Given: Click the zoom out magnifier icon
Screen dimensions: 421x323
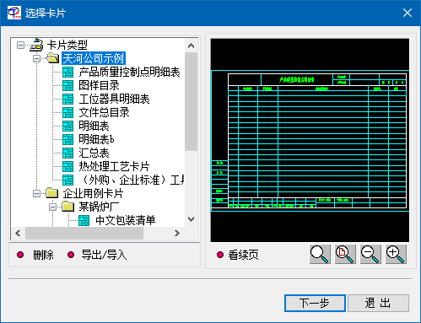Looking at the screenshot, I should click(x=370, y=255).
